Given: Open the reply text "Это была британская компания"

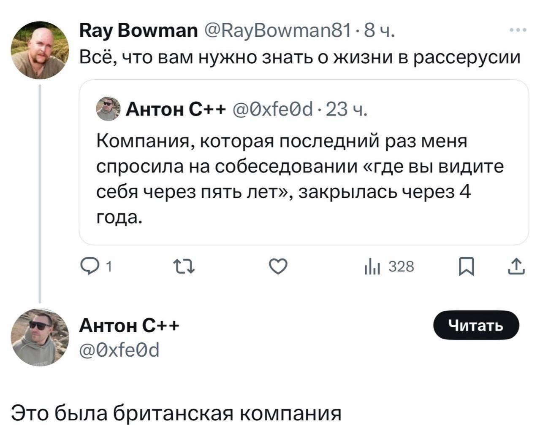Looking at the screenshot, I should point(176,413).
